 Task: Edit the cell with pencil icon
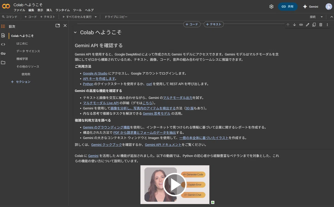tap(308, 25)
